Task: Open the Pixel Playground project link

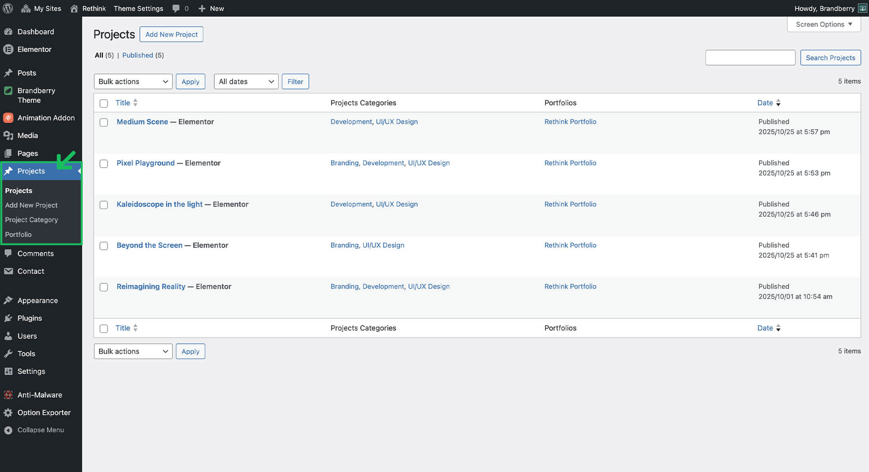Action: tap(145, 163)
